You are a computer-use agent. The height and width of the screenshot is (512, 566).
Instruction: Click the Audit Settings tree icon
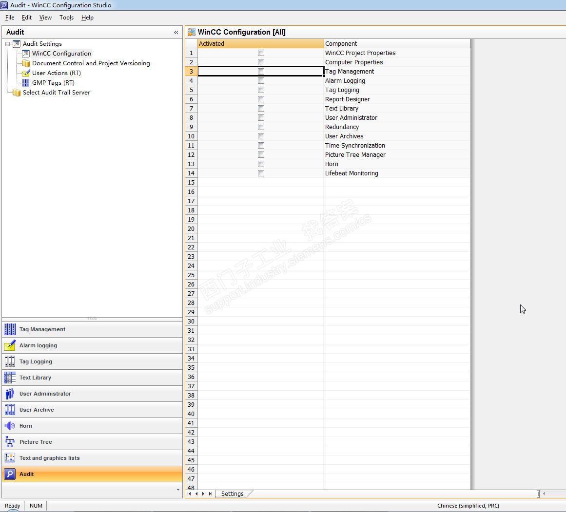pyautogui.click(x=17, y=44)
